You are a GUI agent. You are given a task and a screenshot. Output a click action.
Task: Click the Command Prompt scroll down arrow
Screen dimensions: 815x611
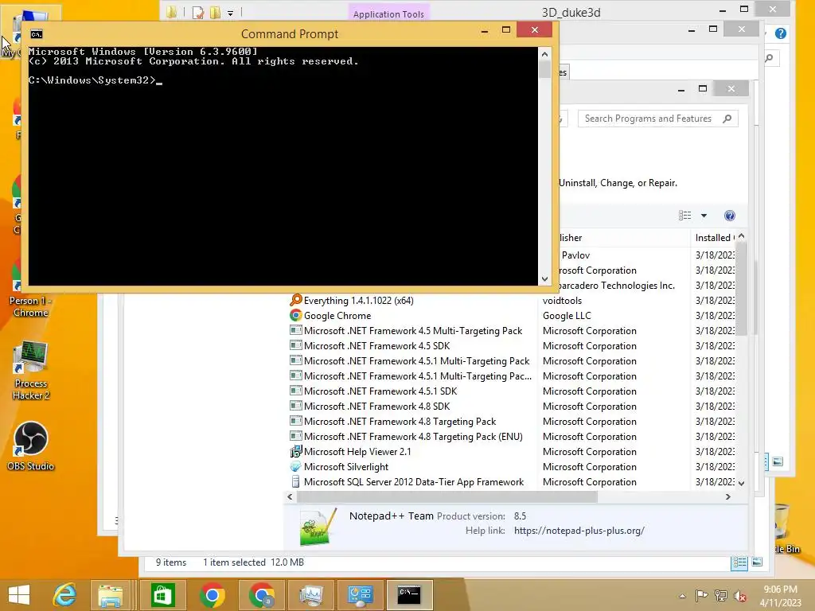point(544,279)
